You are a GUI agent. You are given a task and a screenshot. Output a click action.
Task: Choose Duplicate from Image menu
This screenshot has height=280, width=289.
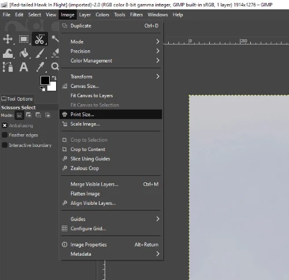click(110, 25)
